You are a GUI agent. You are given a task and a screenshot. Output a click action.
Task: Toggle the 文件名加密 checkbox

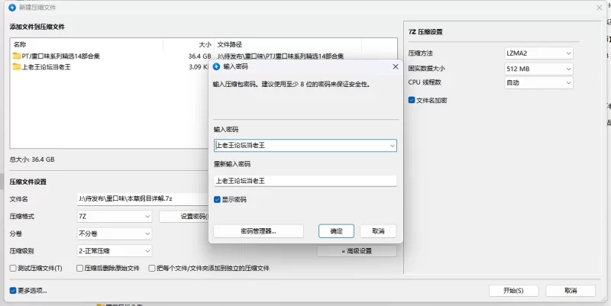pyautogui.click(x=412, y=100)
